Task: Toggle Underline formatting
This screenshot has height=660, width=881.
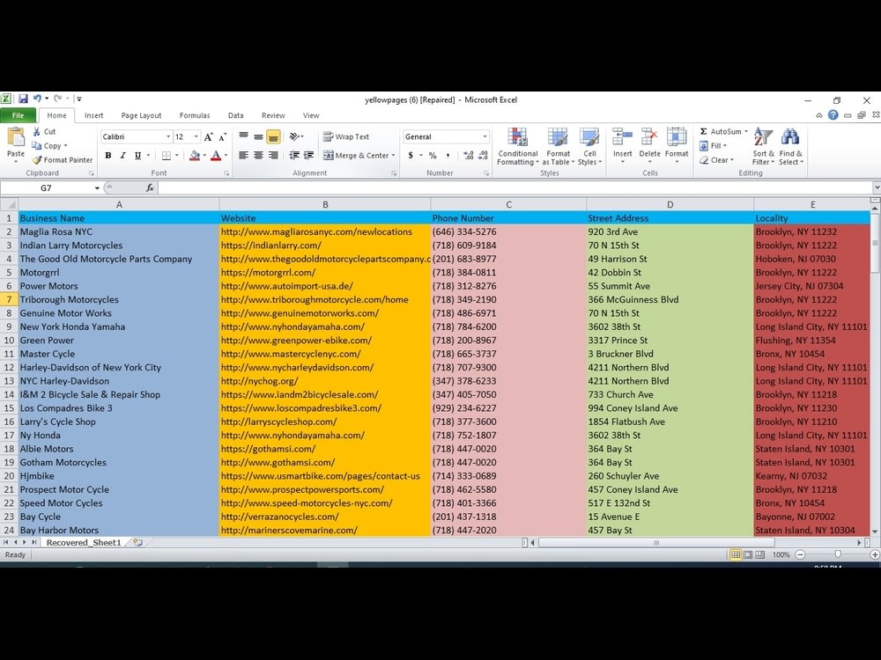Action: (137, 156)
